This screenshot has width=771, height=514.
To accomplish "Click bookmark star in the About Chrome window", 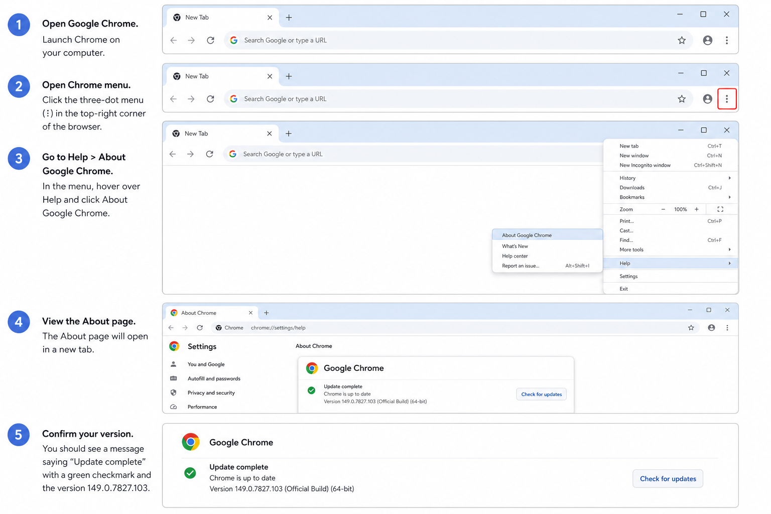I will (x=691, y=328).
